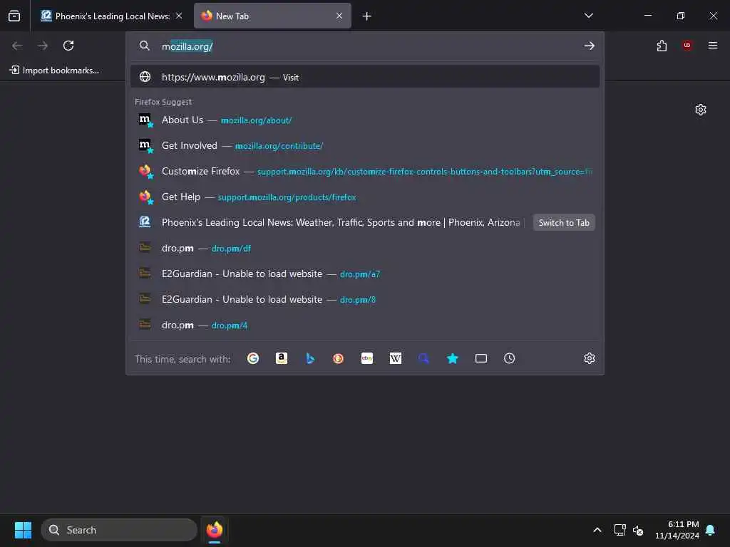Open the Firefox View button
This screenshot has width=730, height=547.
click(x=14, y=16)
